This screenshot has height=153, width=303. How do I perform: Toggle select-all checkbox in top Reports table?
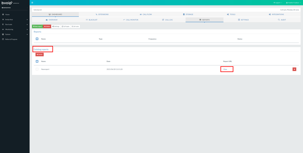(x=37, y=39)
